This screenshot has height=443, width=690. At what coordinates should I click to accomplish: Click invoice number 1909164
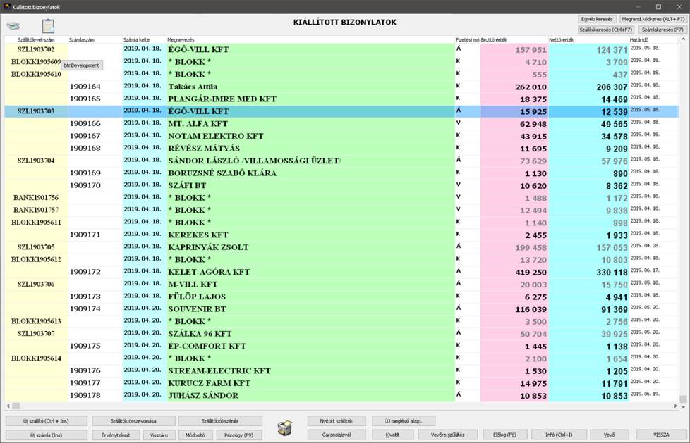coord(85,87)
